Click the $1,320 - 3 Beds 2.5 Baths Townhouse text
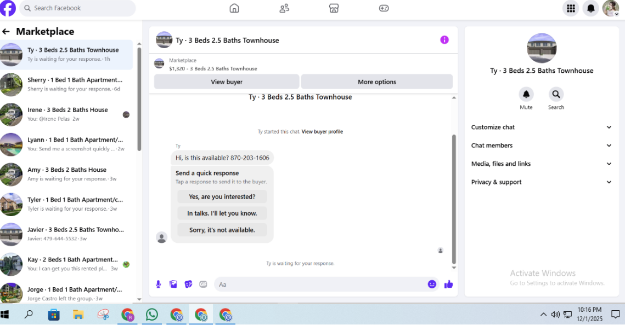Image resolution: width=625 pixels, height=325 pixels. pyautogui.click(x=213, y=68)
